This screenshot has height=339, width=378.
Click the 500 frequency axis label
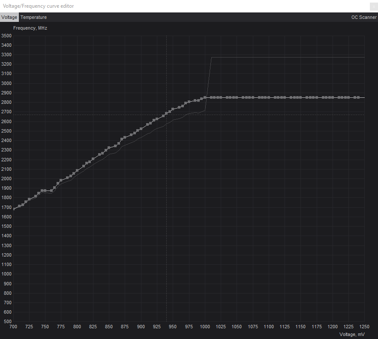[x=7, y=321]
